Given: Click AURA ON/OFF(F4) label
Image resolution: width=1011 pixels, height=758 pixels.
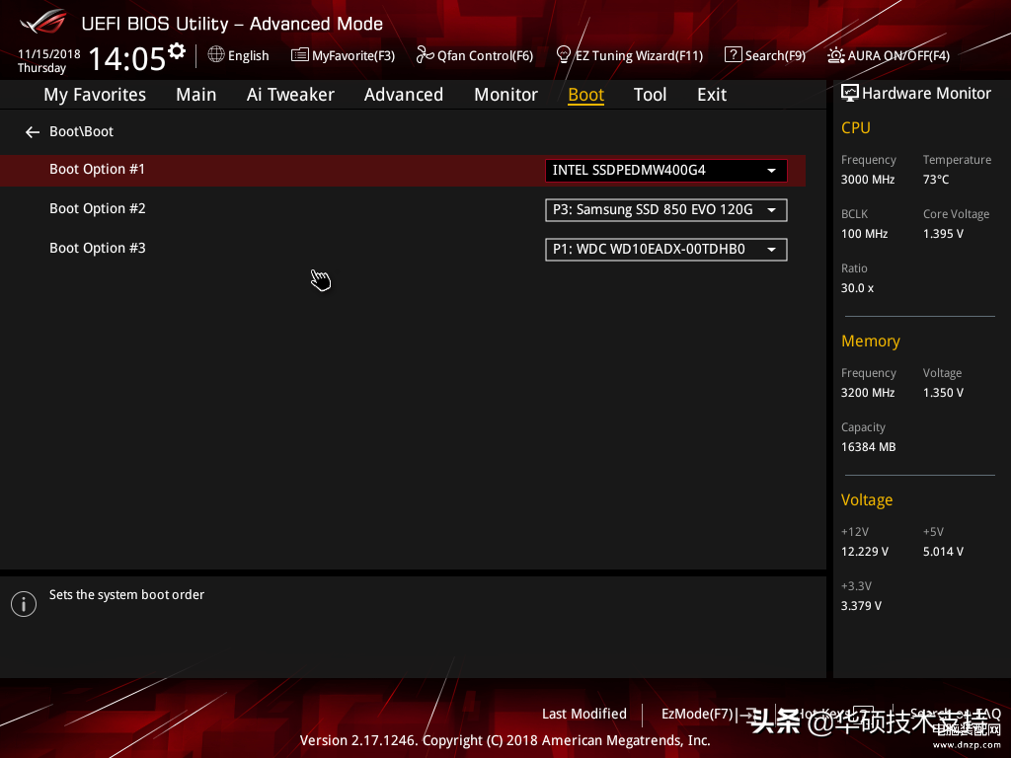Looking at the screenshot, I should click(x=898, y=55).
